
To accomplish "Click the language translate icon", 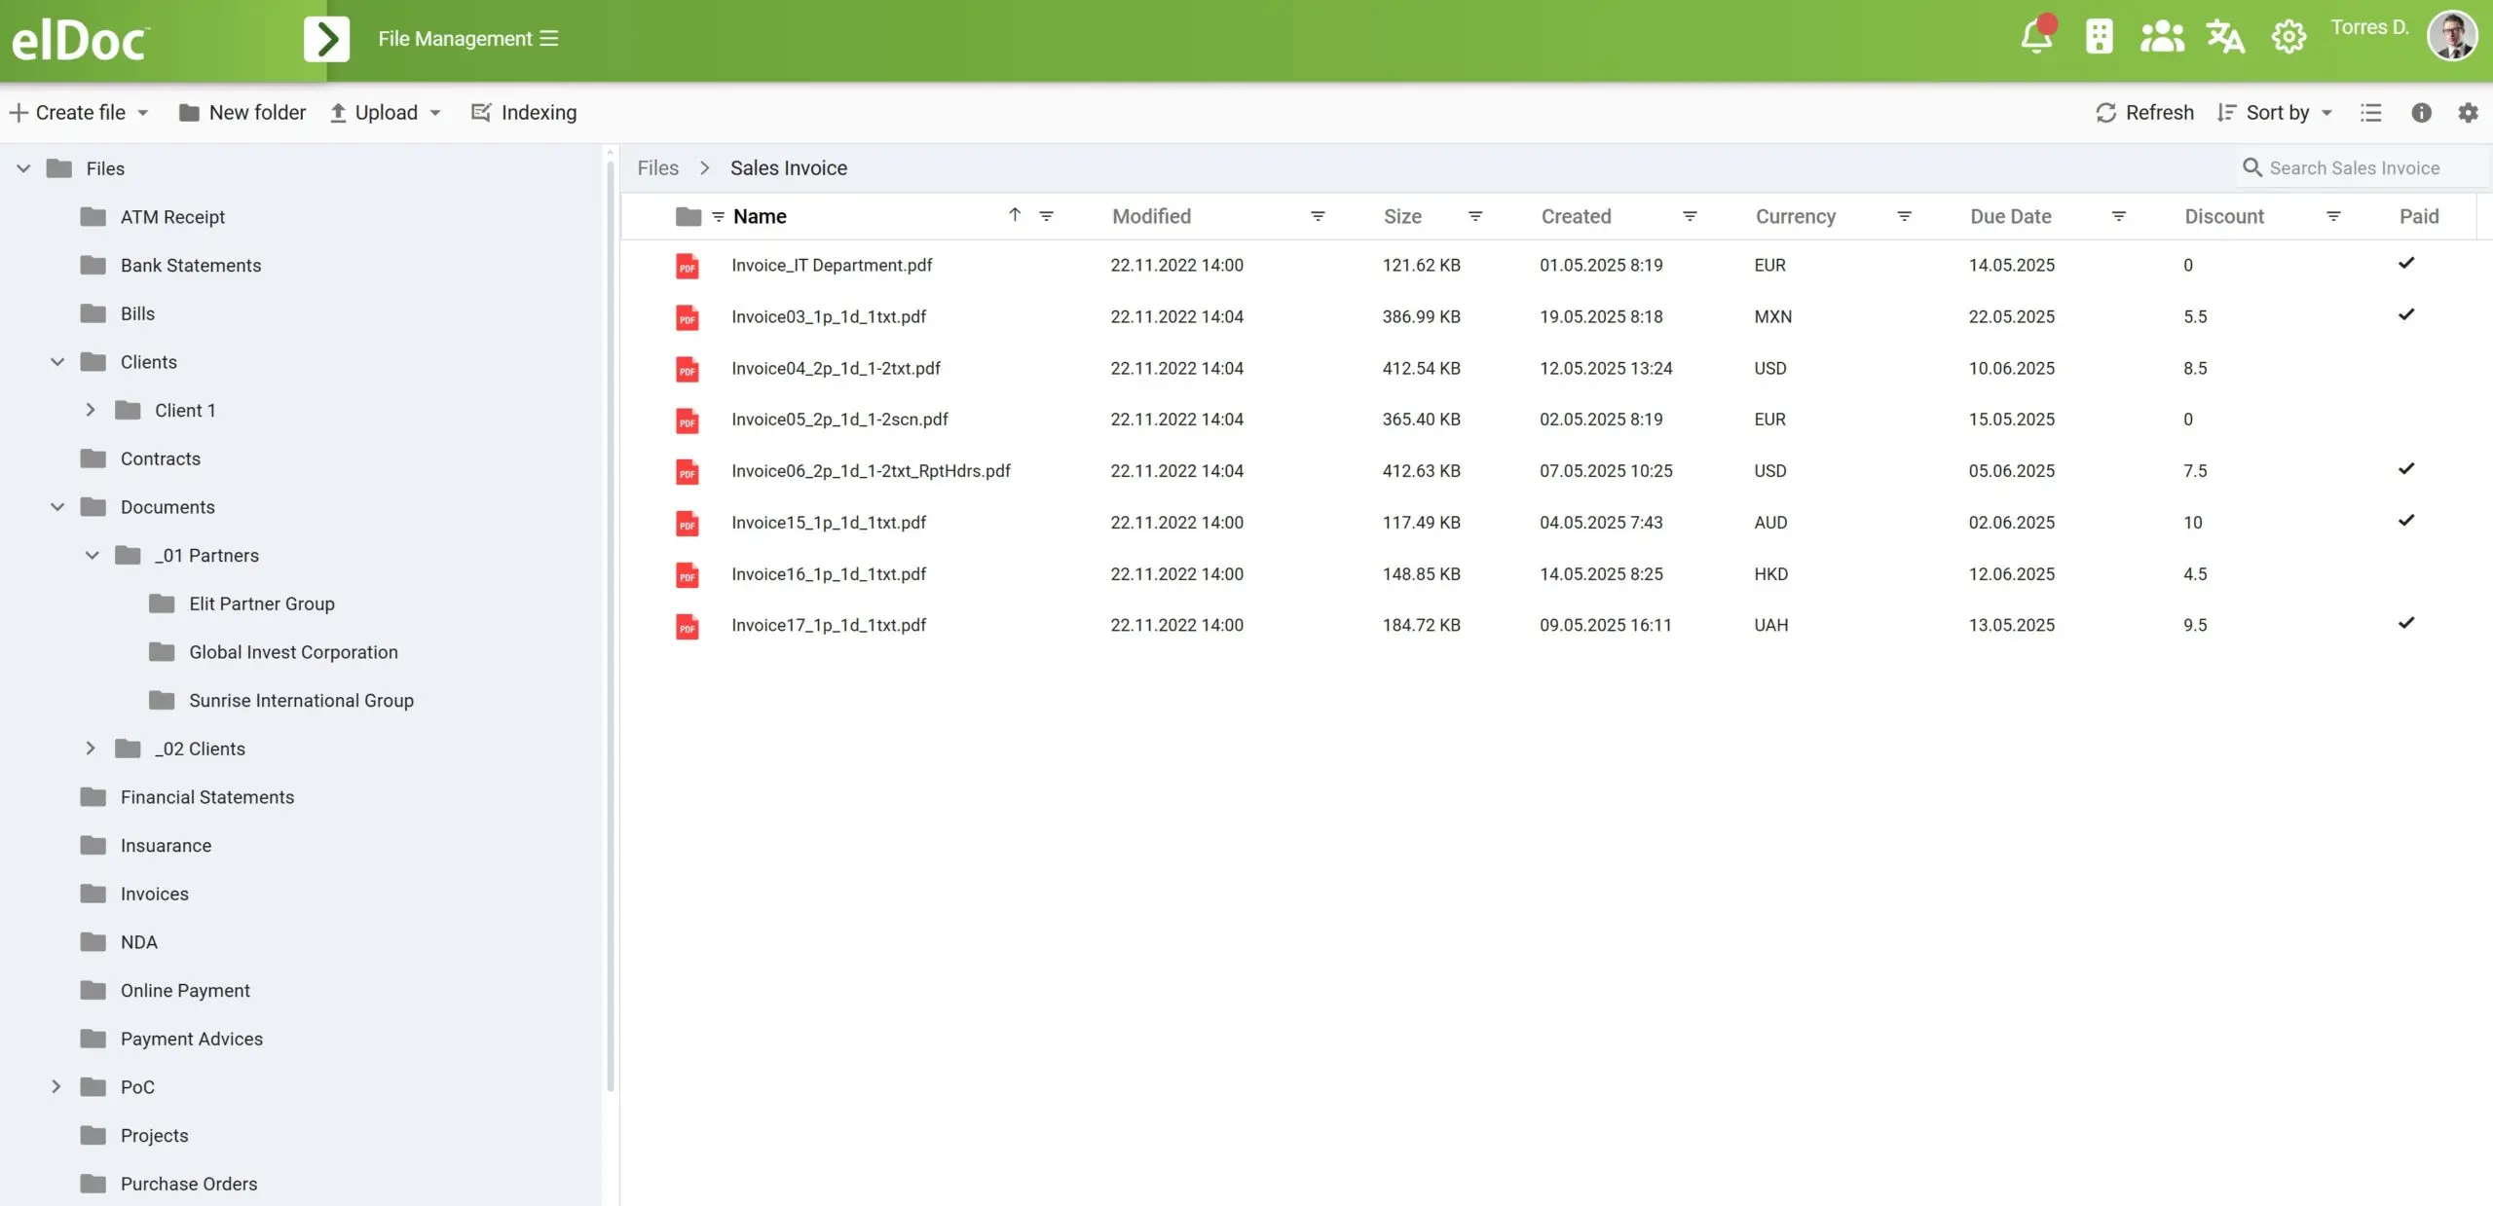I will pyautogui.click(x=2224, y=38).
